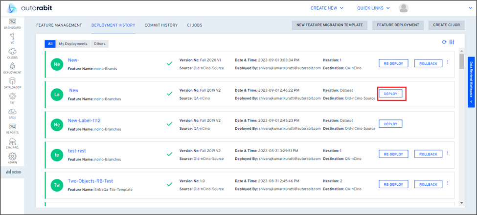Click Rollback for the test-rest deployment
The width and height of the screenshot is (477, 215).
click(x=428, y=154)
